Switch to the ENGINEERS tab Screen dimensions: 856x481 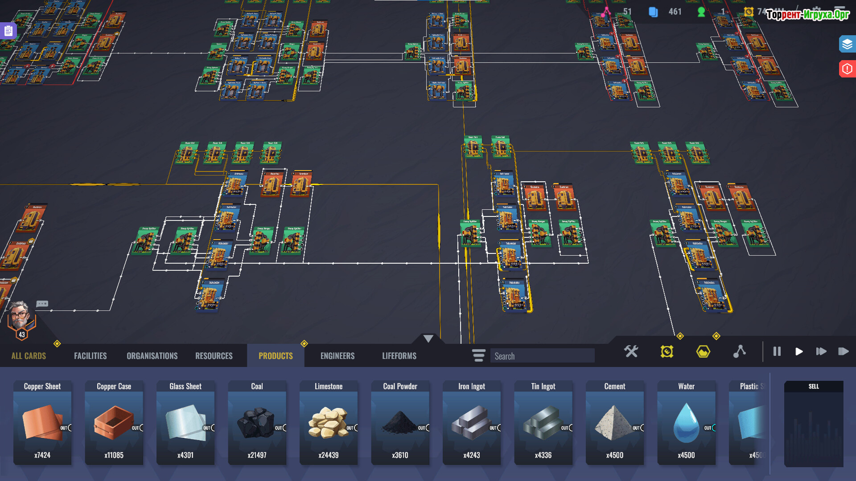[337, 356]
